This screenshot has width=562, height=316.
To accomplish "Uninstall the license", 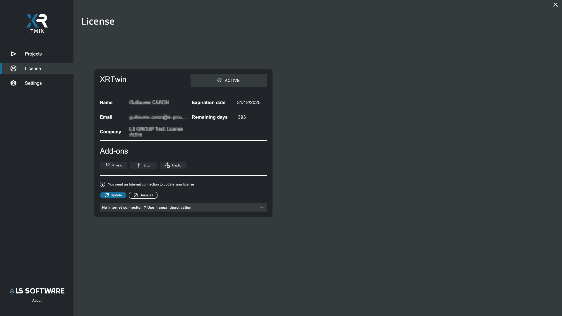I will tap(143, 195).
